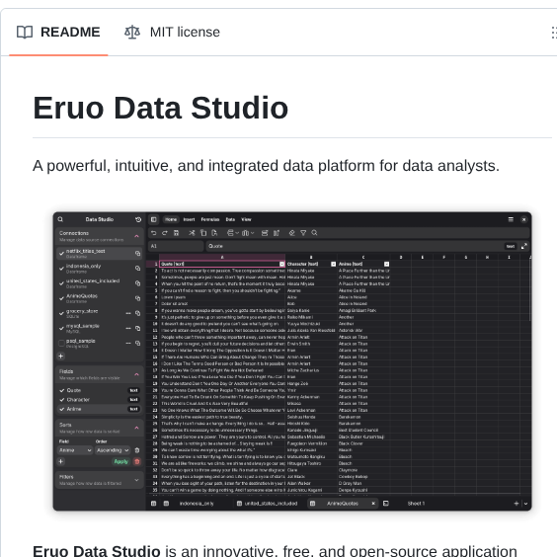
Task: Open the View ribbon tab
Action: 246,219
